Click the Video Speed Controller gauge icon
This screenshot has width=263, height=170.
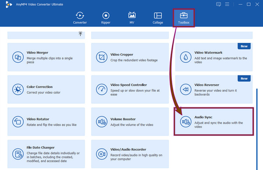[102, 89]
